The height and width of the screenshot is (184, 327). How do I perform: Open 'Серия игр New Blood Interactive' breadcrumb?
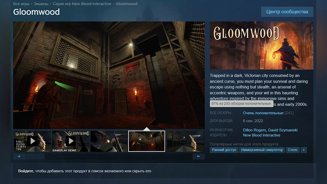tap(82, 4)
